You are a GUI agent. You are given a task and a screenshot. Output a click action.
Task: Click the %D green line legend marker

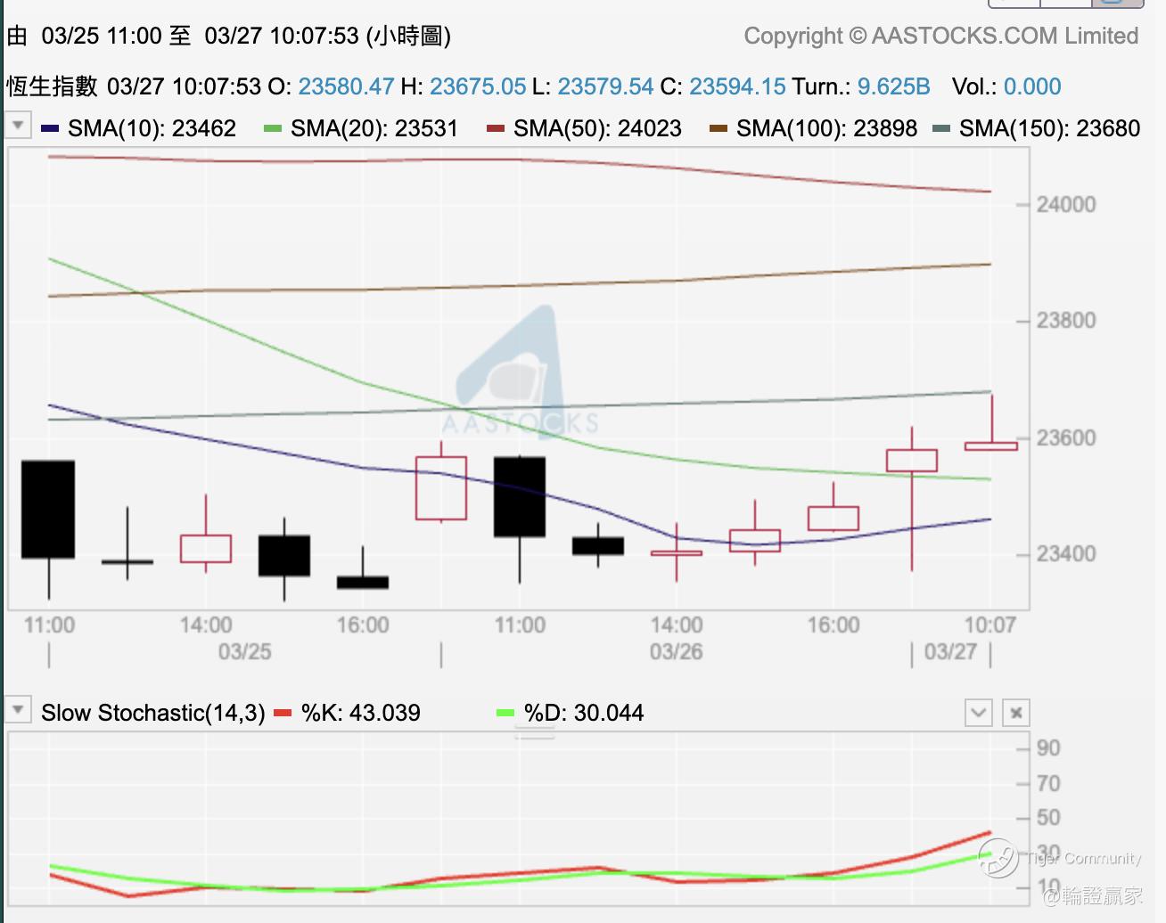[505, 713]
